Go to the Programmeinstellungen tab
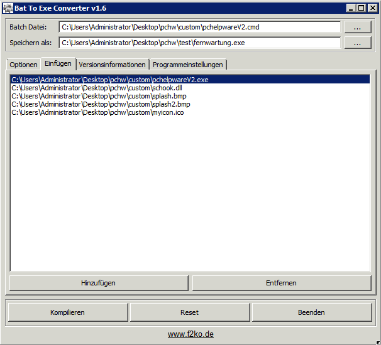 187,65
